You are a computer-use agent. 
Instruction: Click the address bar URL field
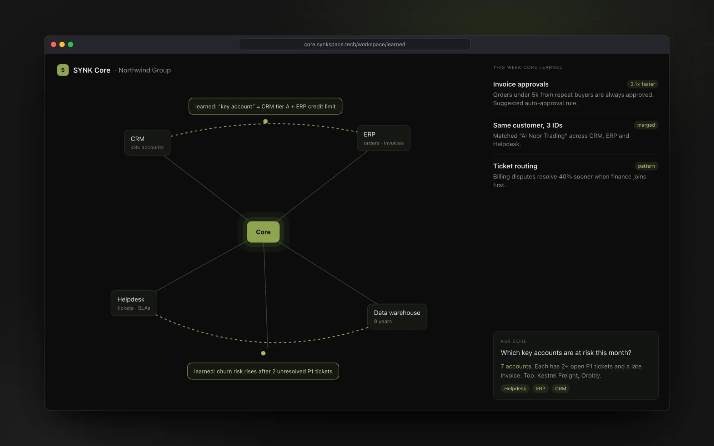click(x=355, y=44)
